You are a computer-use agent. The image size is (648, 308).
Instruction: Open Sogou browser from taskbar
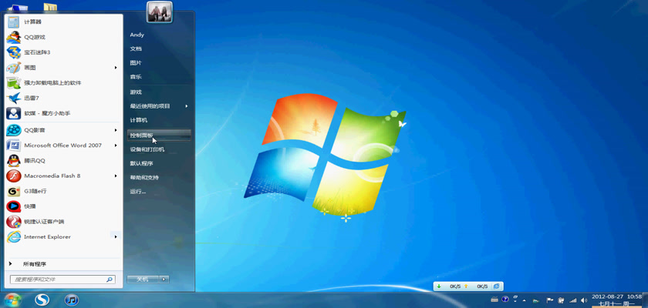click(x=42, y=300)
